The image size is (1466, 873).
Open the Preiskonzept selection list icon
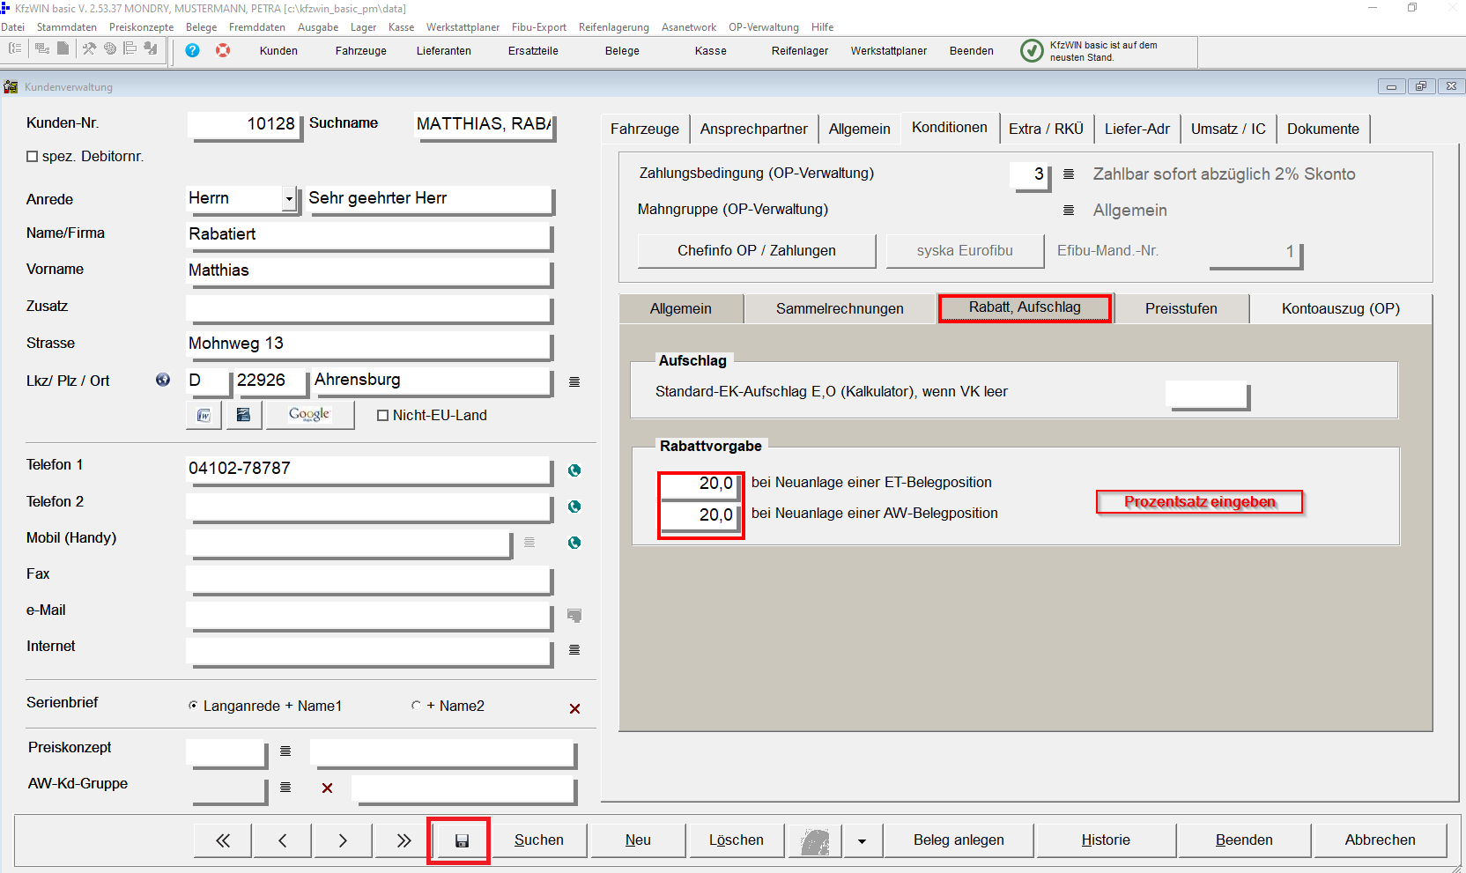coord(285,751)
